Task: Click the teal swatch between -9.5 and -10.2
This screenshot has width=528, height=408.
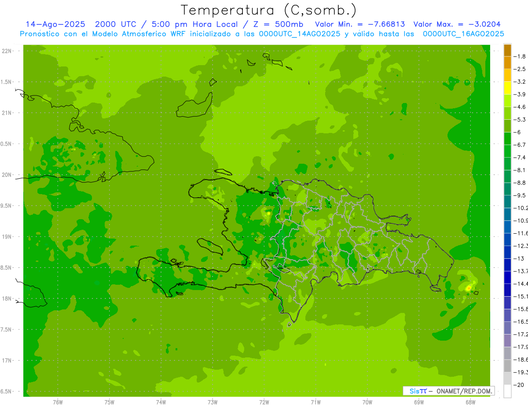Action: coord(507,202)
